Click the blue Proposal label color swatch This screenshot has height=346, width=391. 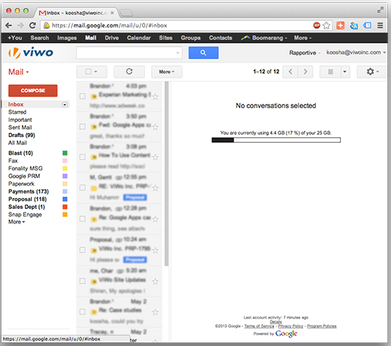[x=65, y=199]
